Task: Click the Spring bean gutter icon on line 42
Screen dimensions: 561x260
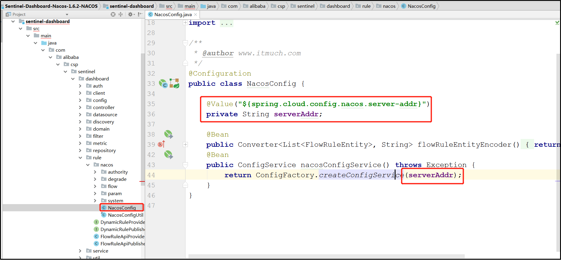Action: coord(168,155)
